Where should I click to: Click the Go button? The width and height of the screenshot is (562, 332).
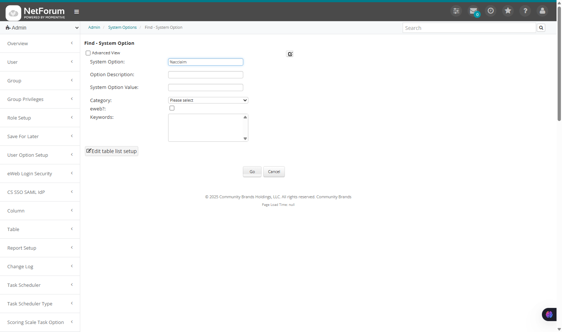pyautogui.click(x=252, y=172)
